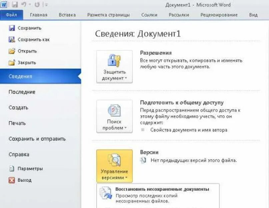Click the Управление версиями magnifier icon

[114, 160]
